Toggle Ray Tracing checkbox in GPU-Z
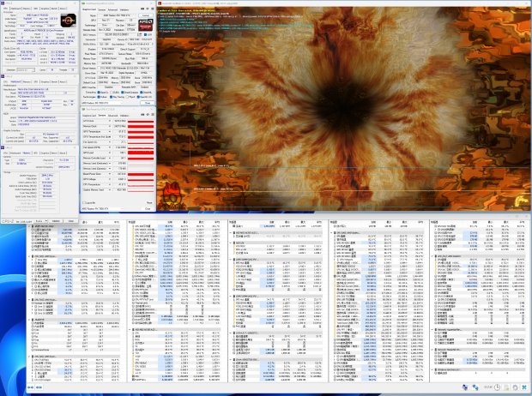532x396 pixels. 111,97
